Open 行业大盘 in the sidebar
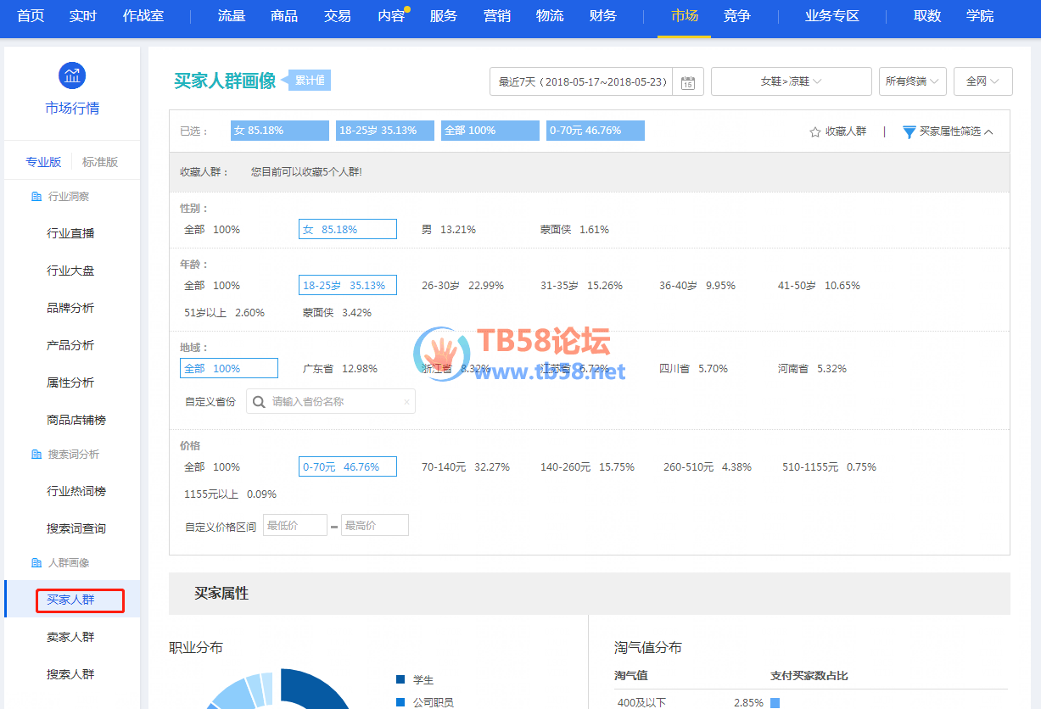The image size is (1041, 709). coord(70,271)
